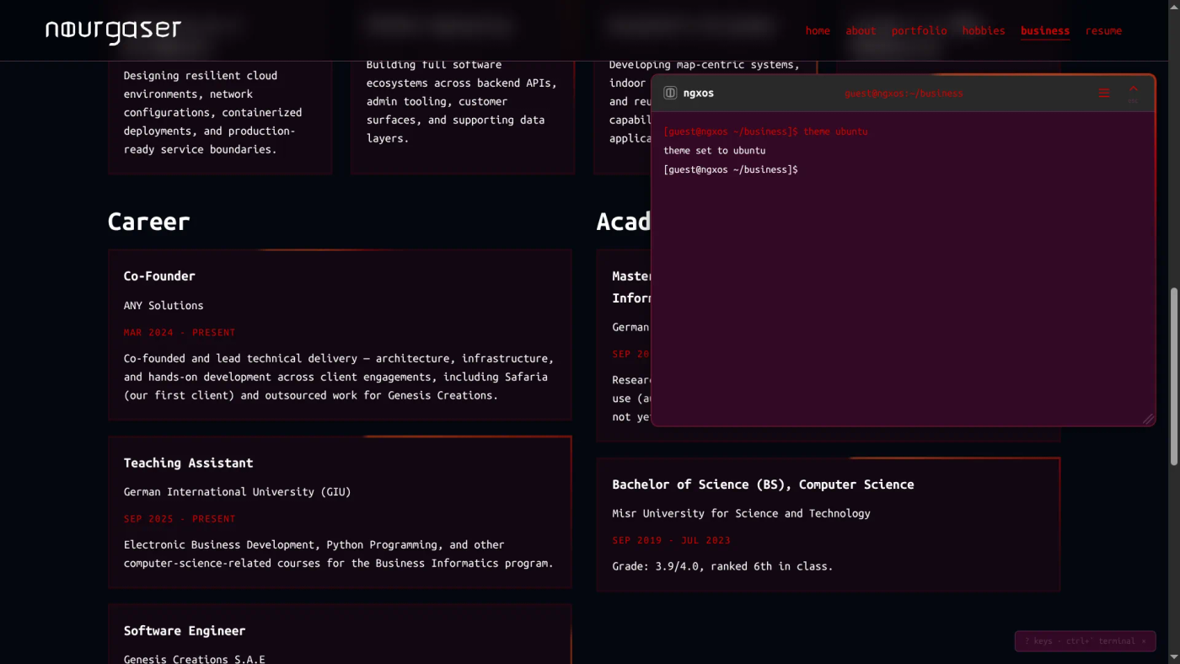Click the Software Engineer card title
1180x664 pixels.
[185, 630]
